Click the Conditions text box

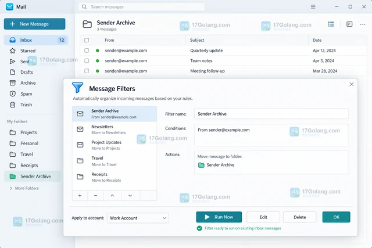[x=271, y=135]
